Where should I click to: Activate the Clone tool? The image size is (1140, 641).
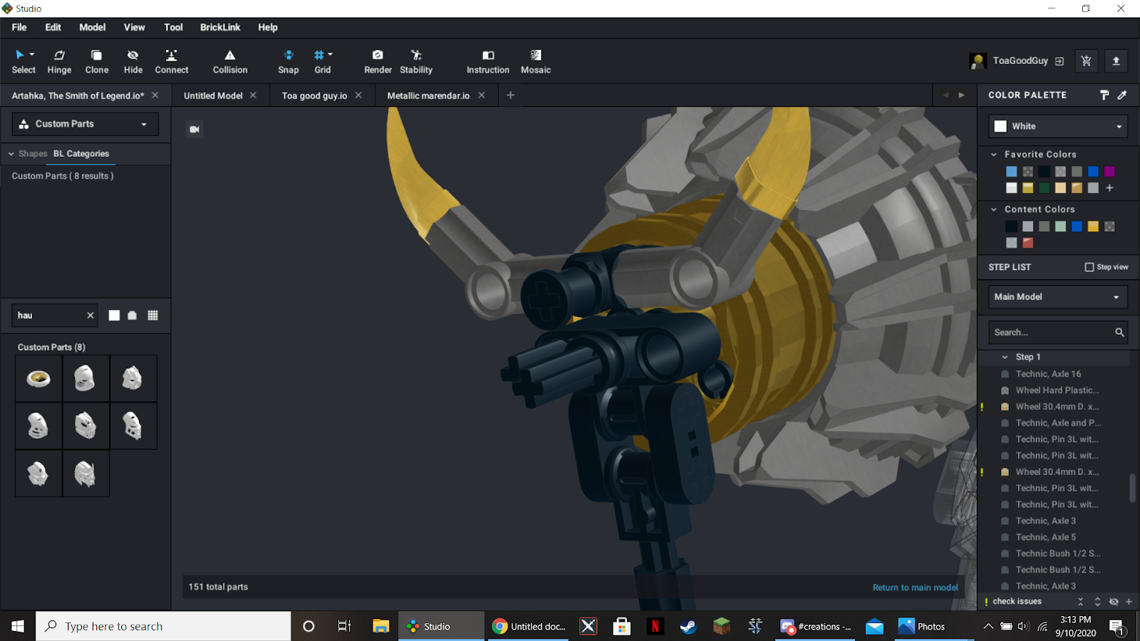pyautogui.click(x=97, y=62)
